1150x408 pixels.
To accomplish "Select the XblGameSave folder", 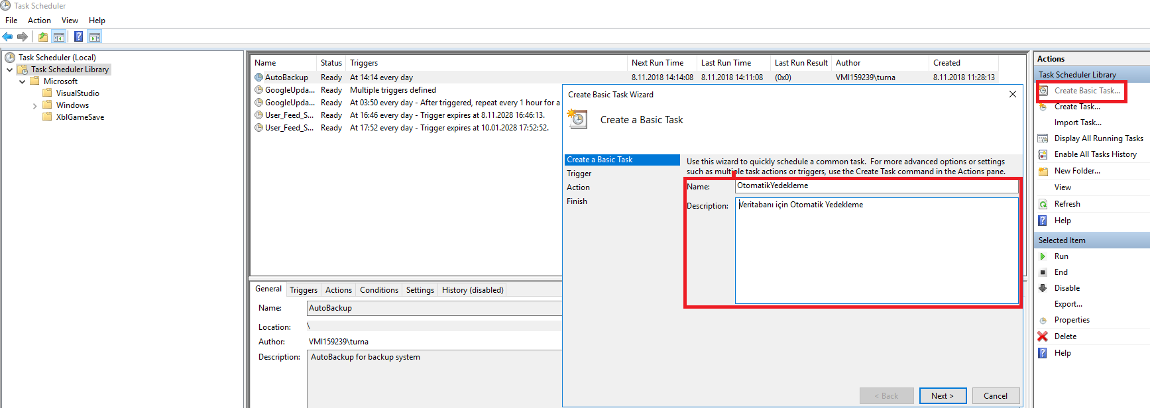I will [x=80, y=117].
